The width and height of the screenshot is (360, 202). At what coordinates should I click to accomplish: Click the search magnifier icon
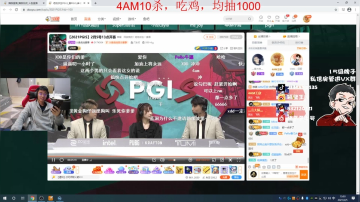(x=249, y=19)
